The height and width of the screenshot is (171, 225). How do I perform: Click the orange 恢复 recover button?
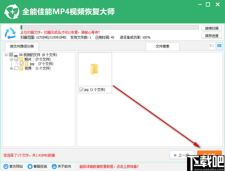point(209,153)
